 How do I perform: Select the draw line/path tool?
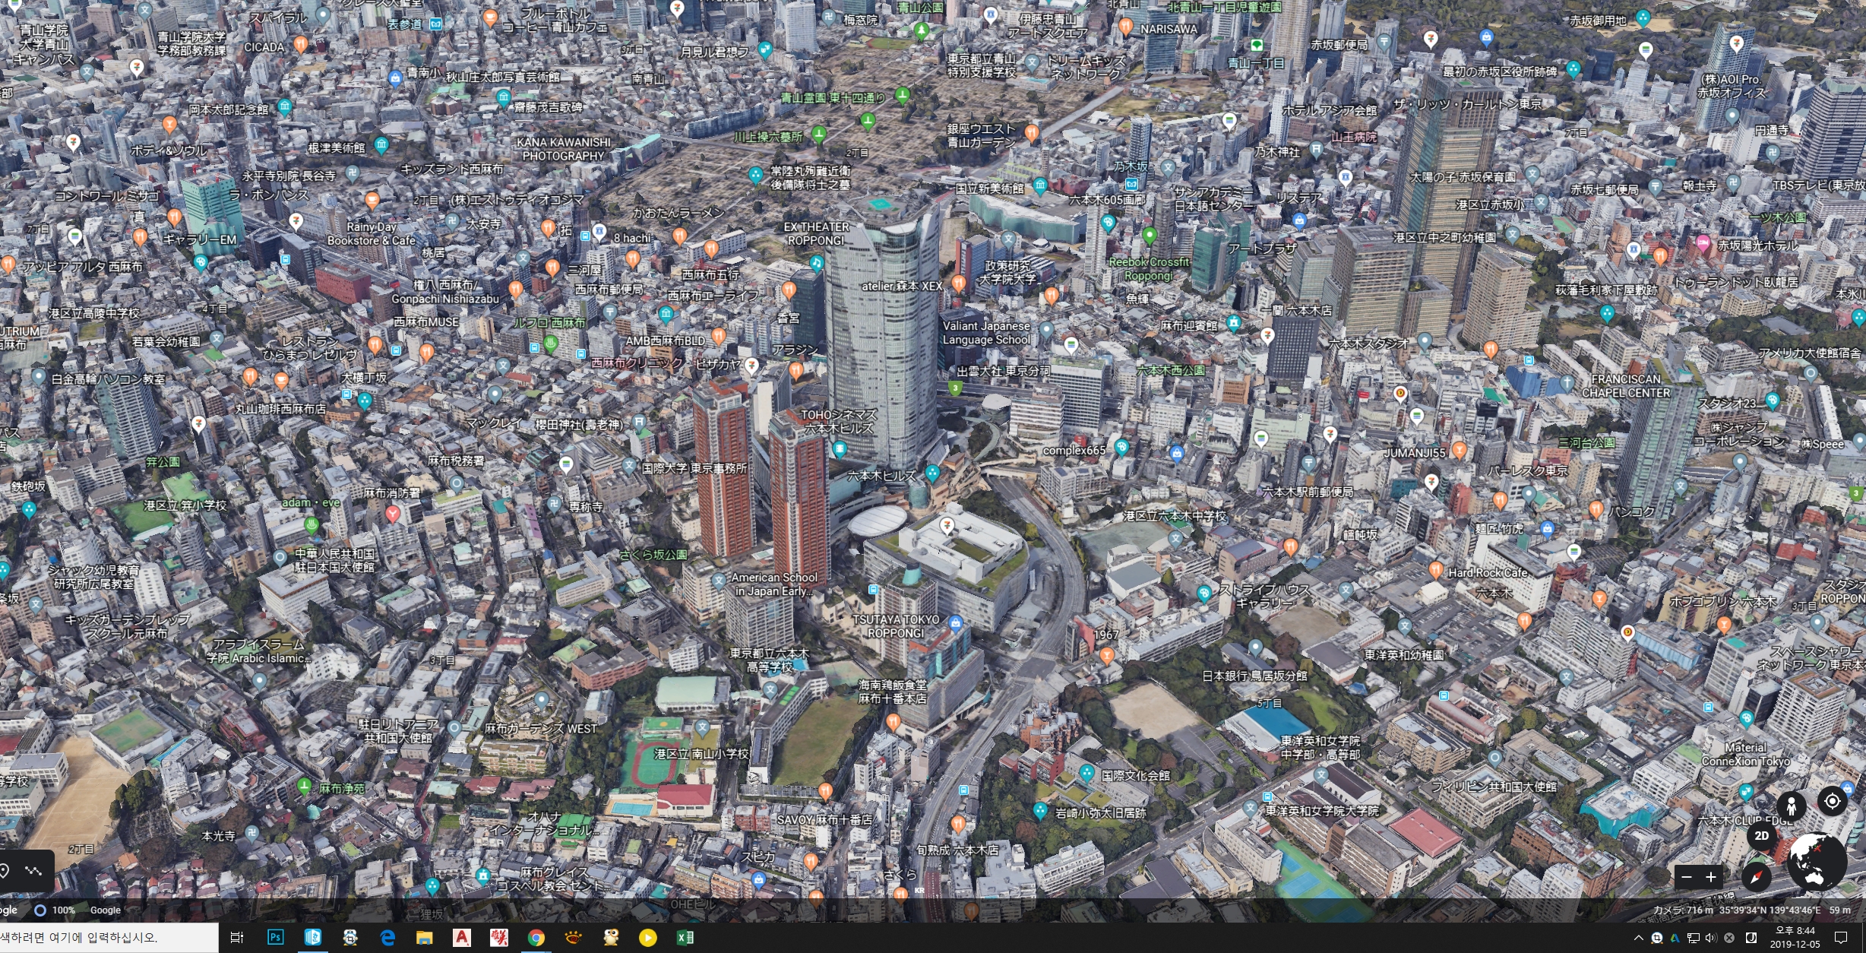pyautogui.click(x=33, y=871)
